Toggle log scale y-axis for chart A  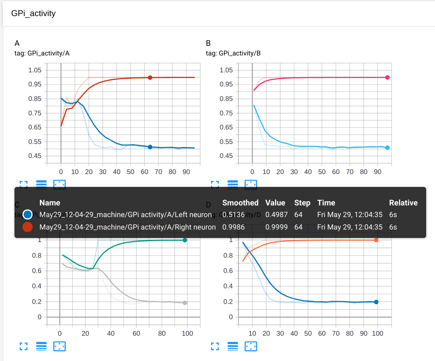point(41,185)
